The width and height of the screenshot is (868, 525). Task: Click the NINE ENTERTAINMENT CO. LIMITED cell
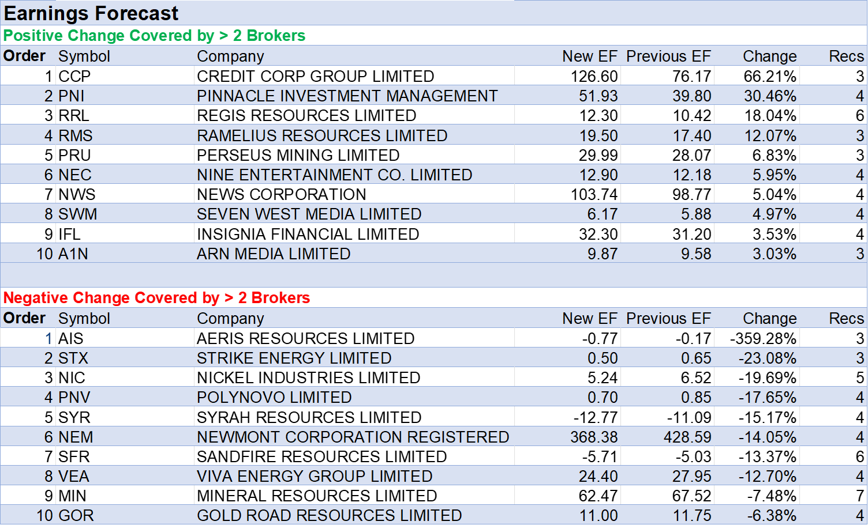(x=334, y=175)
